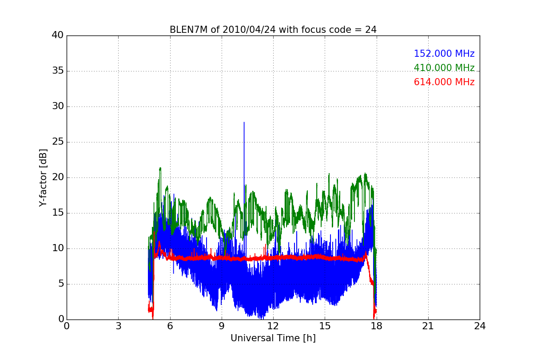Select the 614.000 MHz legend label
Screen dimensions: 533x355
[444, 82]
